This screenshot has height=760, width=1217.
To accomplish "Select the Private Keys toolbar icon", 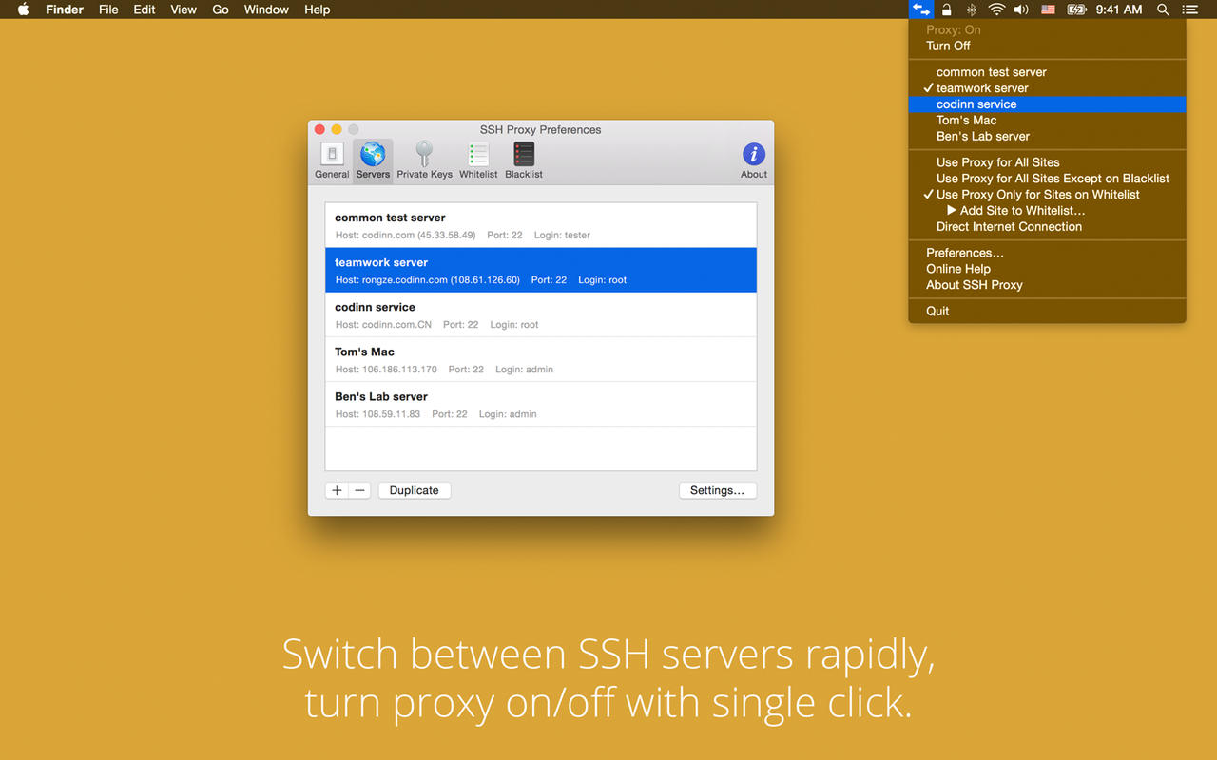I will (424, 159).
